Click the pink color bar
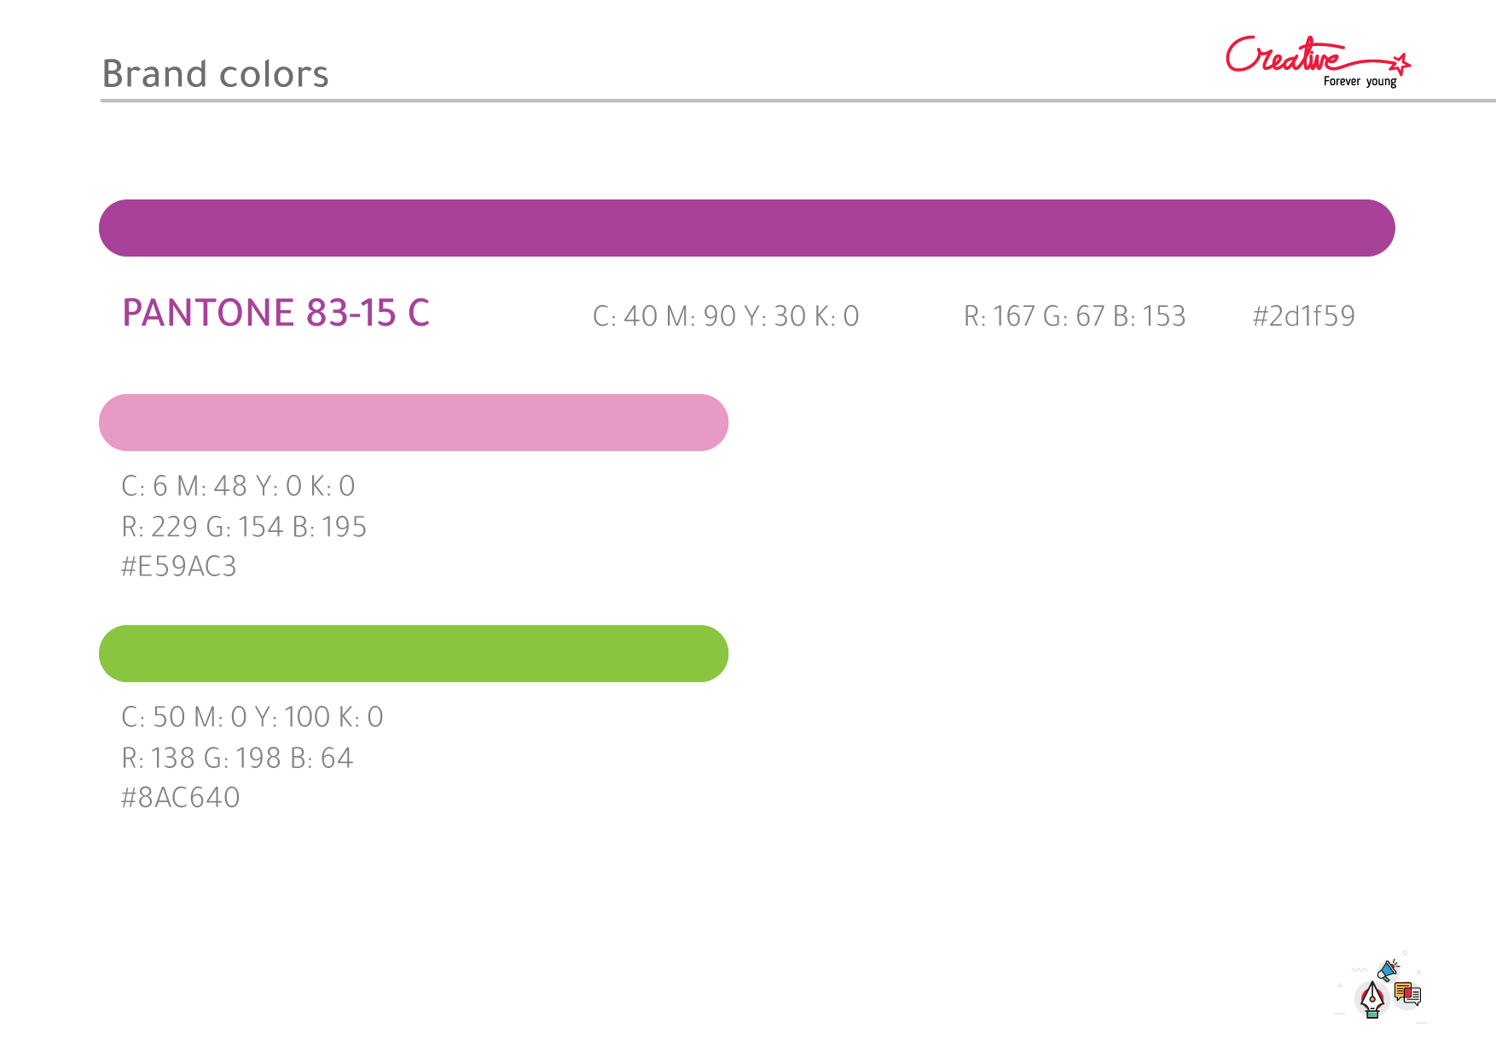This screenshot has width=1496, height=1057. 414,423
